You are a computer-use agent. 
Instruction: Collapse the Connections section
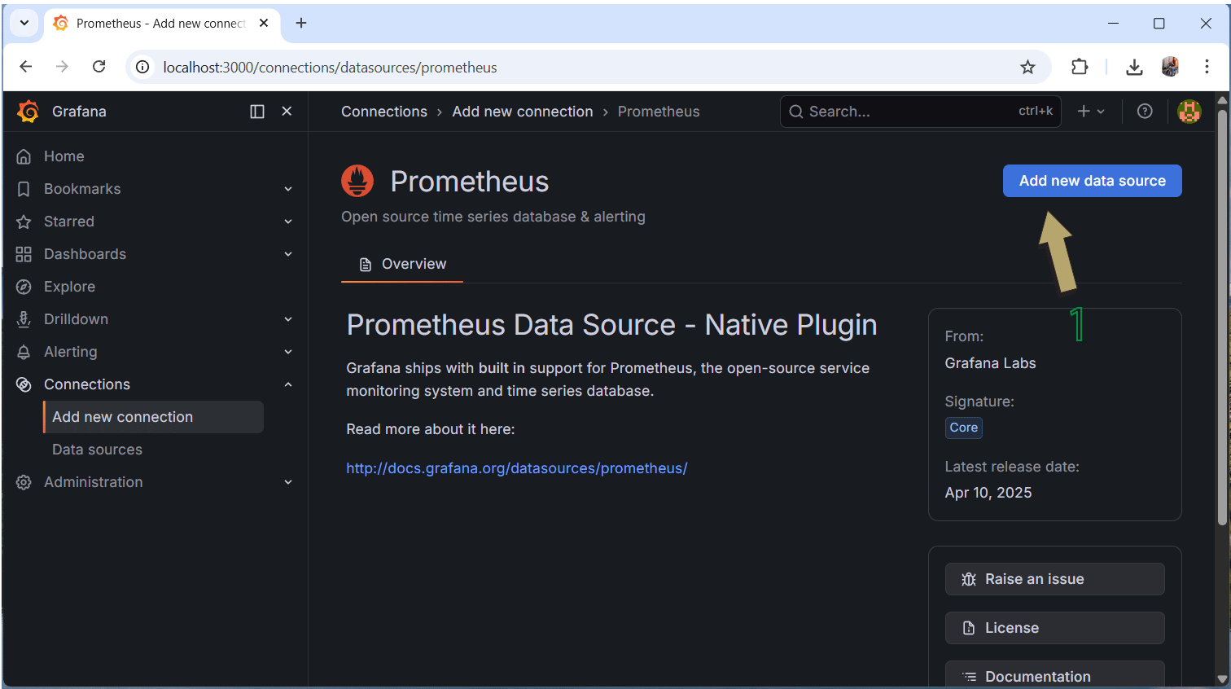point(287,384)
